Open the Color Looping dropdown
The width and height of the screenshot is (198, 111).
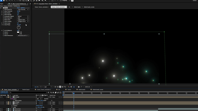pyautogui.click(x=23, y=21)
